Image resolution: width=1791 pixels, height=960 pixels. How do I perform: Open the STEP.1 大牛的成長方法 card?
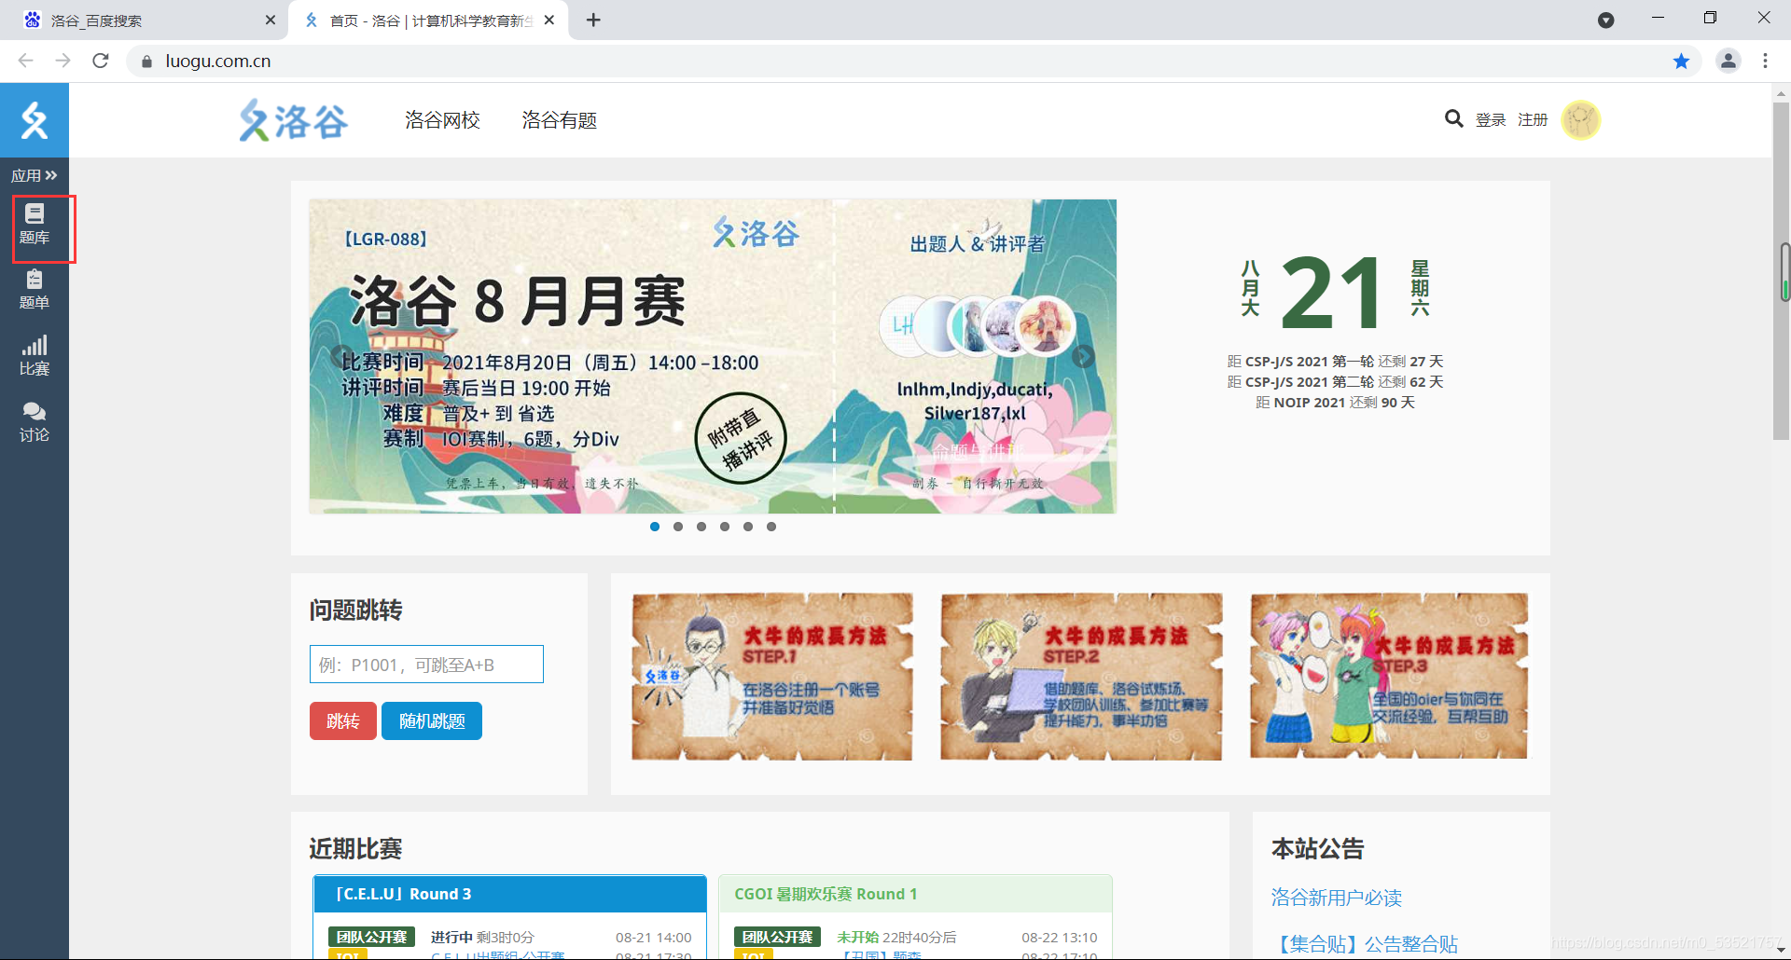[x=771, y=677]
